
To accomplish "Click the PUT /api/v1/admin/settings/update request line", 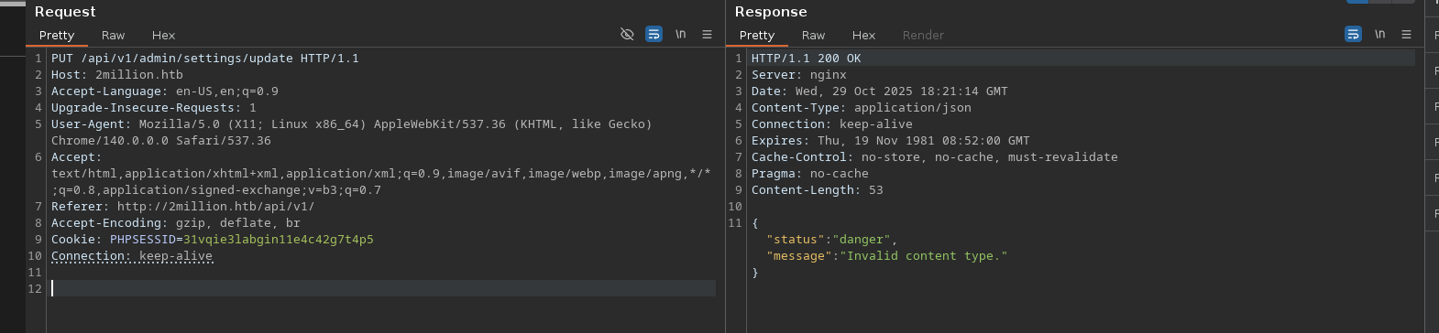I will [205, 58].
